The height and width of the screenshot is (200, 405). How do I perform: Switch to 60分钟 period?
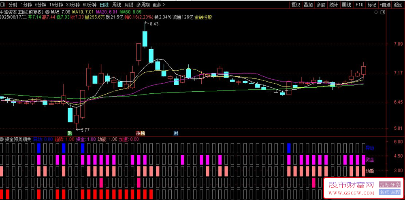point(90,4)
